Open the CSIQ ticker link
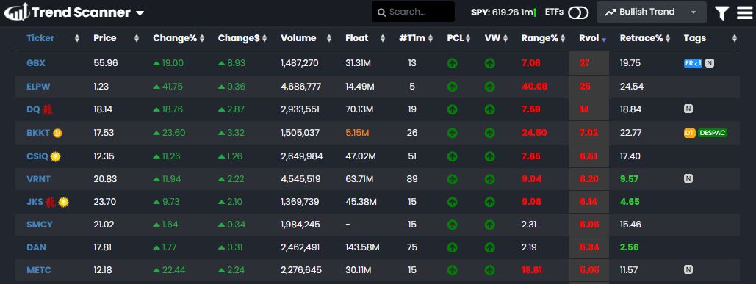 coord(37,156)
